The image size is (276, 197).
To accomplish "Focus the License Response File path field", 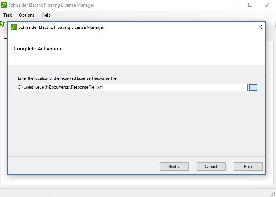I will (132, 87).
